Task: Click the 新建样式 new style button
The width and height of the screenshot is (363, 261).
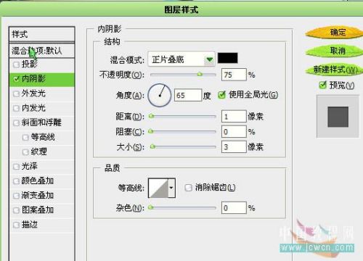Action: click(x=335, y=70)
